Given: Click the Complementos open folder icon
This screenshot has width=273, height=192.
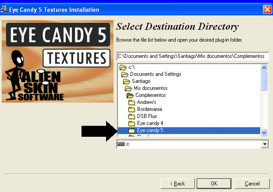Looking at the screenshot, I should tap(130, 96).
